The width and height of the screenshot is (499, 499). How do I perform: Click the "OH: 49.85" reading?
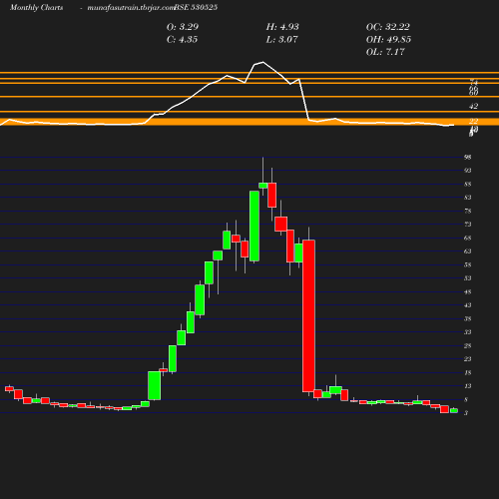pos(388,39)
